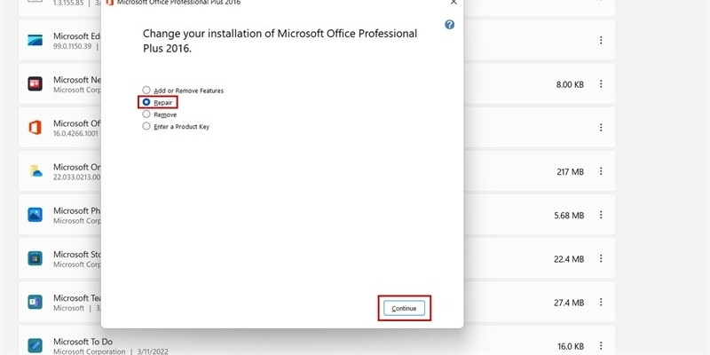Click the 16.0.4266.1001 version text
The width and height of the screenshot is (710, 355).
75,134
